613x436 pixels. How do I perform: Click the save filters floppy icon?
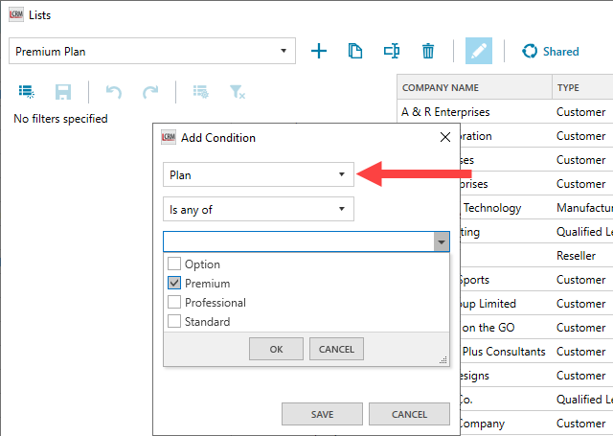[x=63, y=92]
